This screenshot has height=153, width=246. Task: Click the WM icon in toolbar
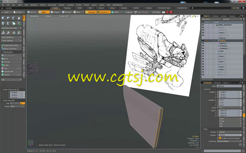(x=164, y=12)
